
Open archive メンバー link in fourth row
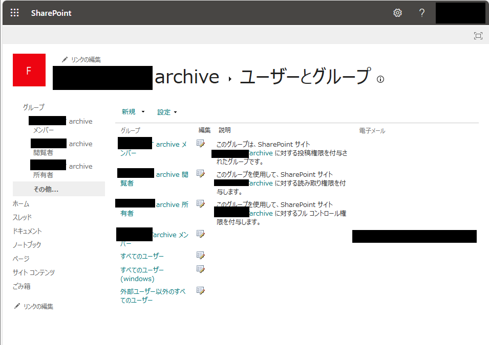pos(153,239)
